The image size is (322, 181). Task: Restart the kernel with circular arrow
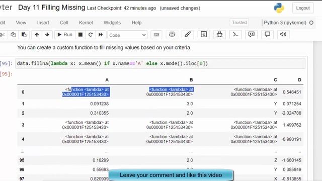coord(91,35)
